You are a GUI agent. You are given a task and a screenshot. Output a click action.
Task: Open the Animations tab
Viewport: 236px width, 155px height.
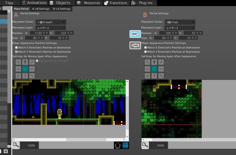[x=35, y=3]
